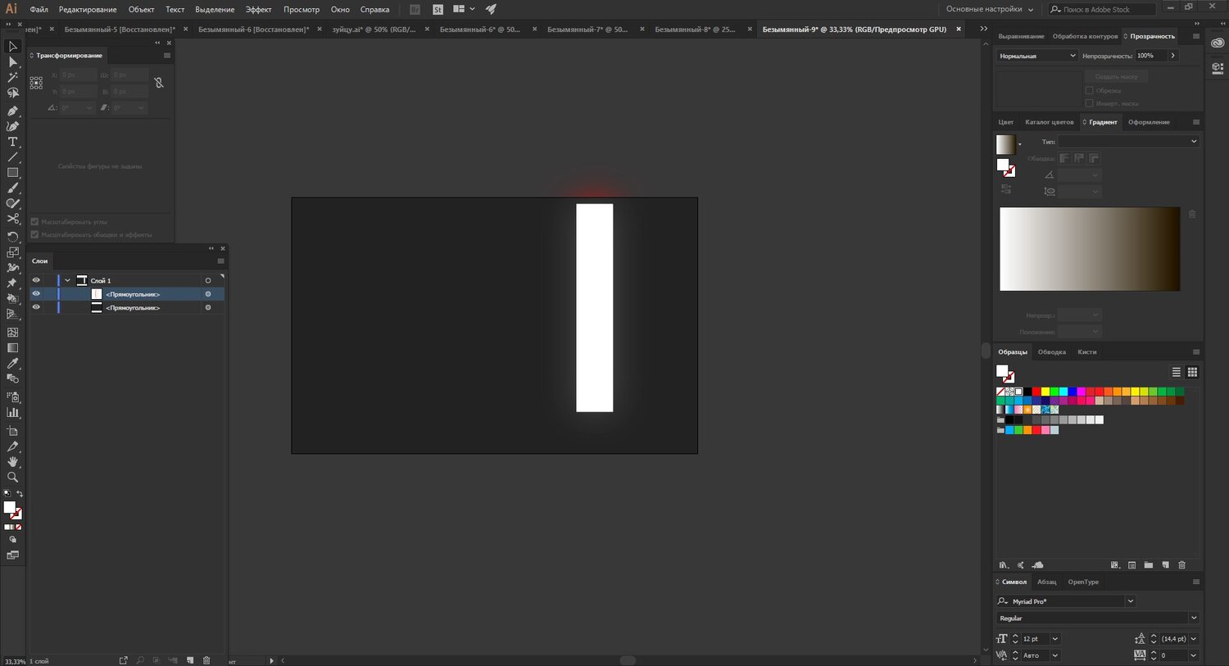Screen dimensions: 1229x666
Task: Enable the Обрезка checkbox
Action: click(1089, 90)
